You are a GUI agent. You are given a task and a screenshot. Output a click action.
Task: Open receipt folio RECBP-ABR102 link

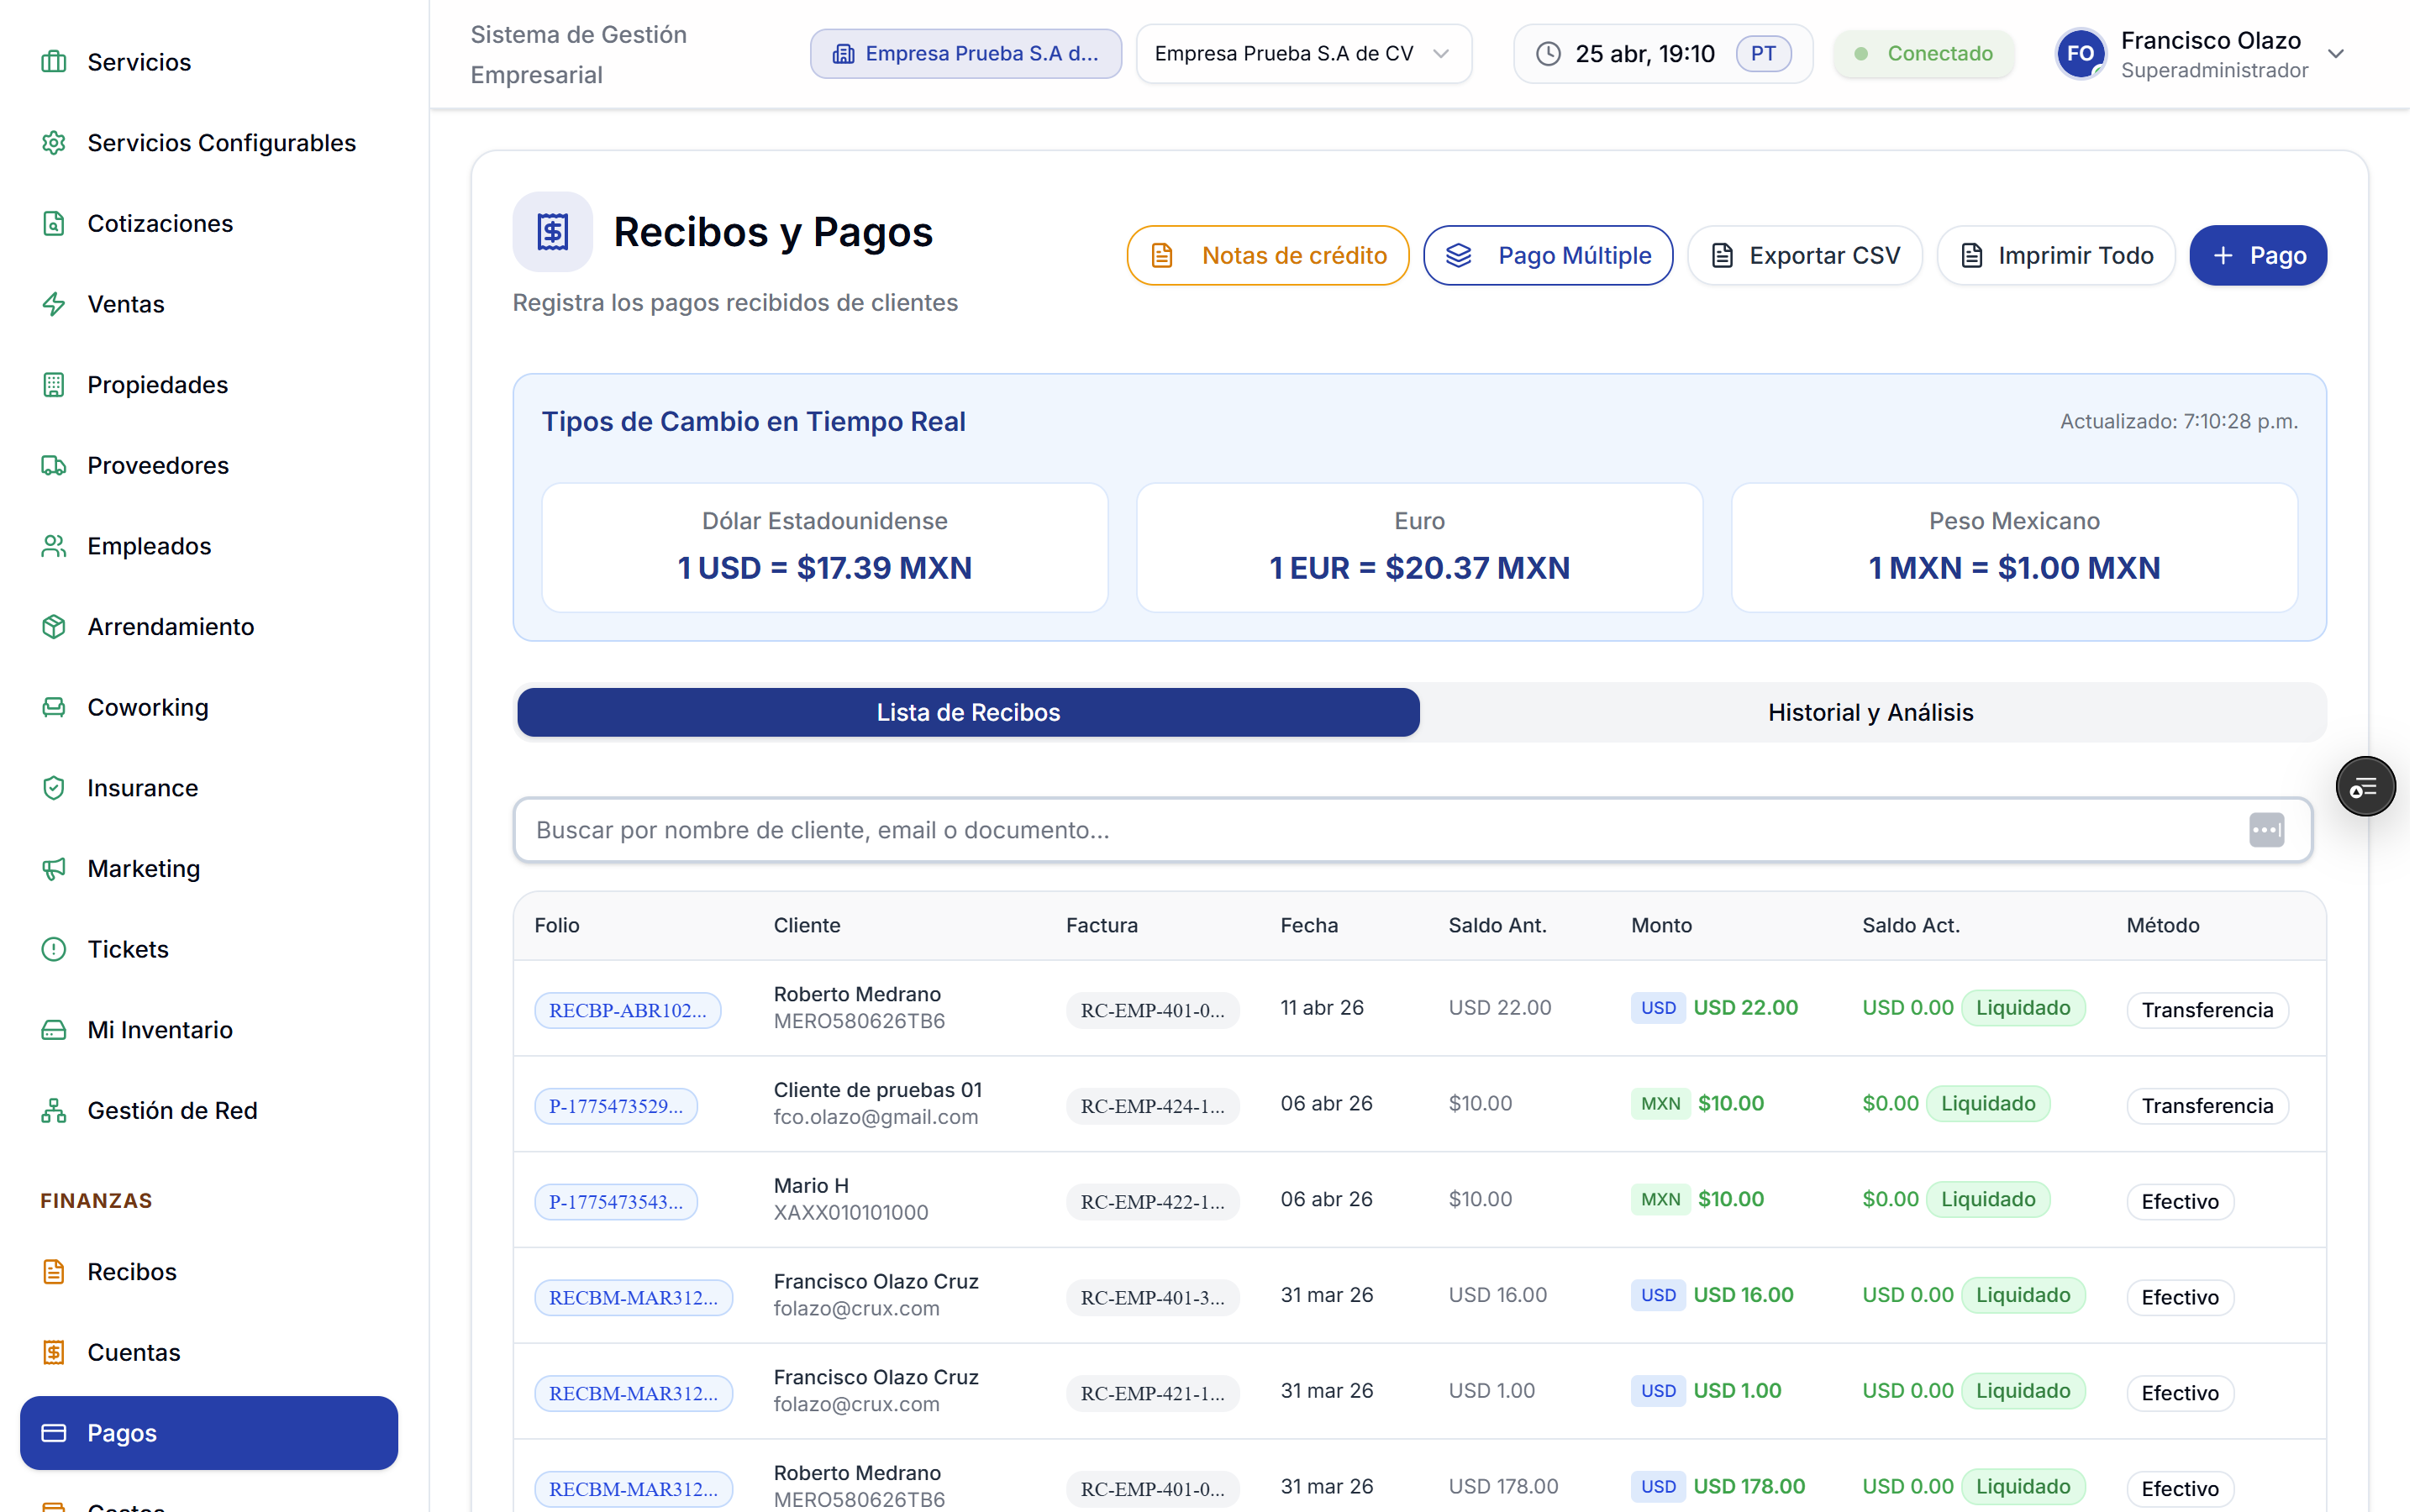tap(627, 1010)
